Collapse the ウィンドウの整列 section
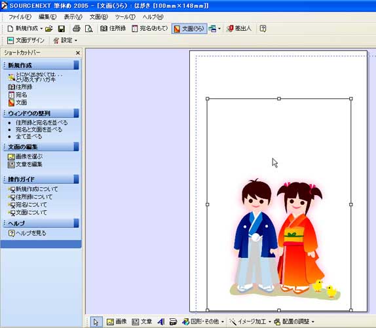Screen dimensions: 376x328 coord(41,113)
